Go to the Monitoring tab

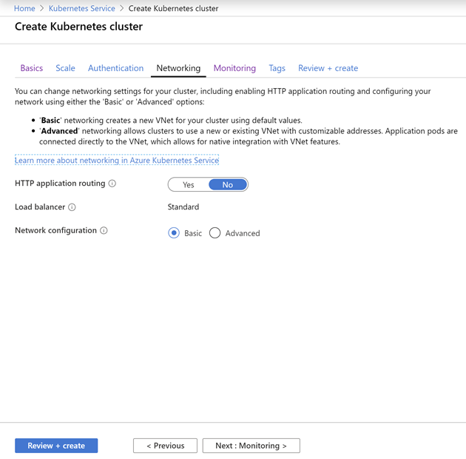[234, 68]
